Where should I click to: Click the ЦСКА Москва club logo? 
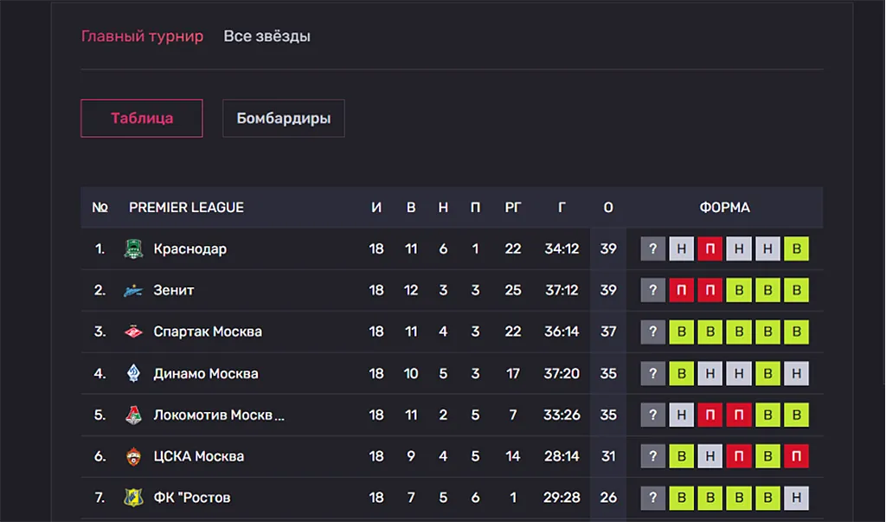pos(133,456)
